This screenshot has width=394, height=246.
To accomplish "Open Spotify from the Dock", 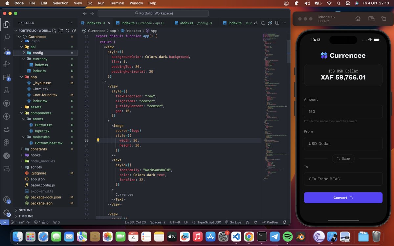I will (288, 236).
